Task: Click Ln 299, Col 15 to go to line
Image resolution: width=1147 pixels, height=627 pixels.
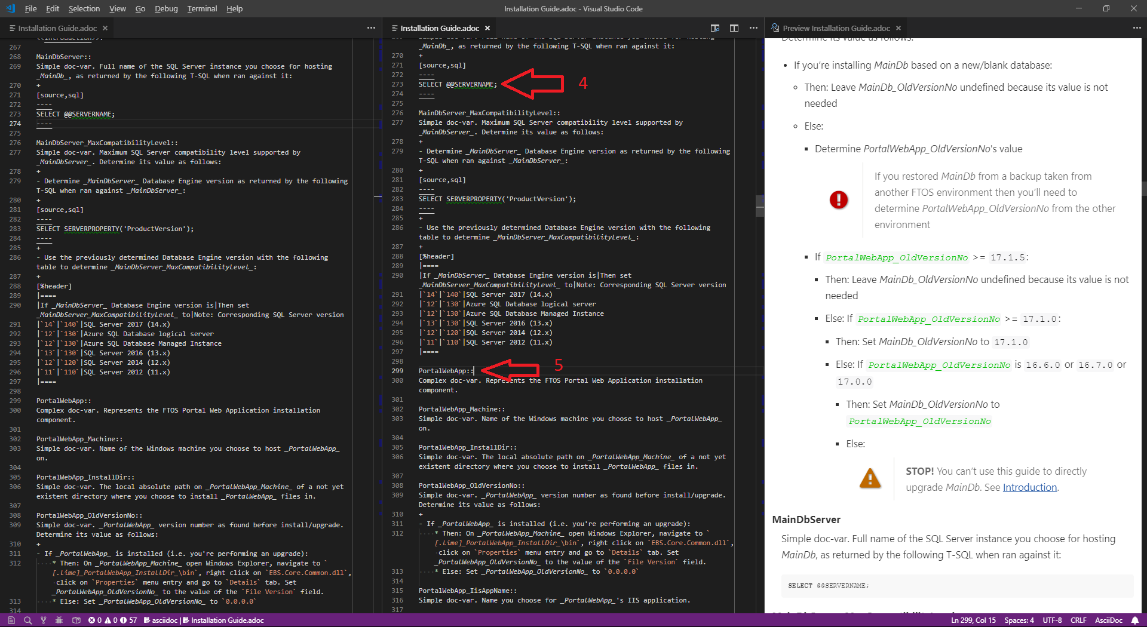Action: 973,620
